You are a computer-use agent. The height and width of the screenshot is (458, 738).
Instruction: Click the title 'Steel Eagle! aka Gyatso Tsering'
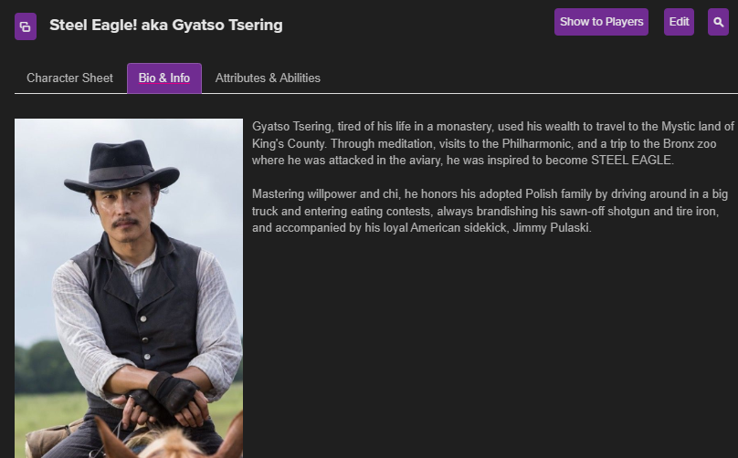[x=166, y=25]
